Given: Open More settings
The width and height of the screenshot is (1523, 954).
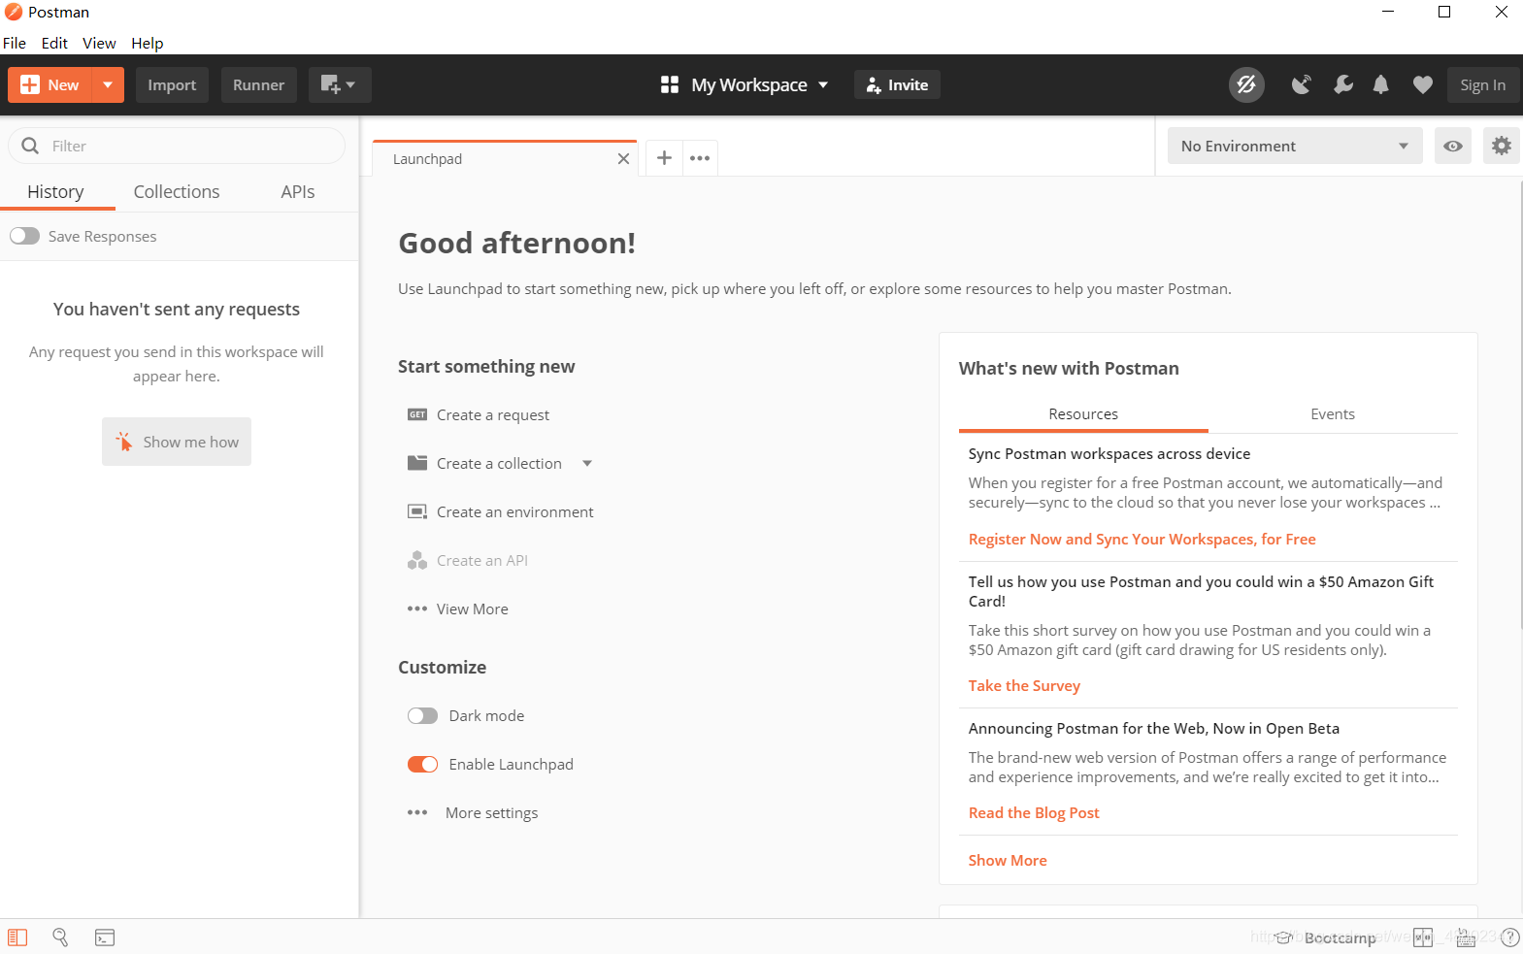Looking at the screenshot, I should 491,812.
